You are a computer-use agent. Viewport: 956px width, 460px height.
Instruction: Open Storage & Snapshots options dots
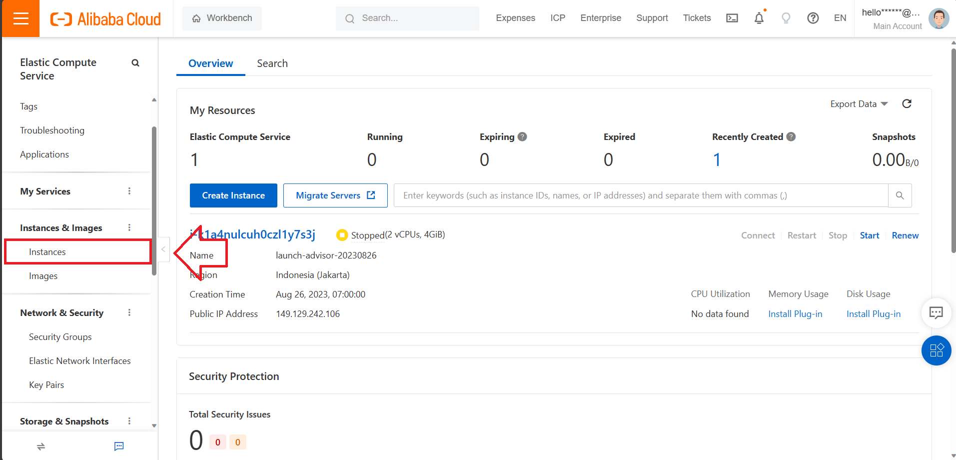(129, 421)
